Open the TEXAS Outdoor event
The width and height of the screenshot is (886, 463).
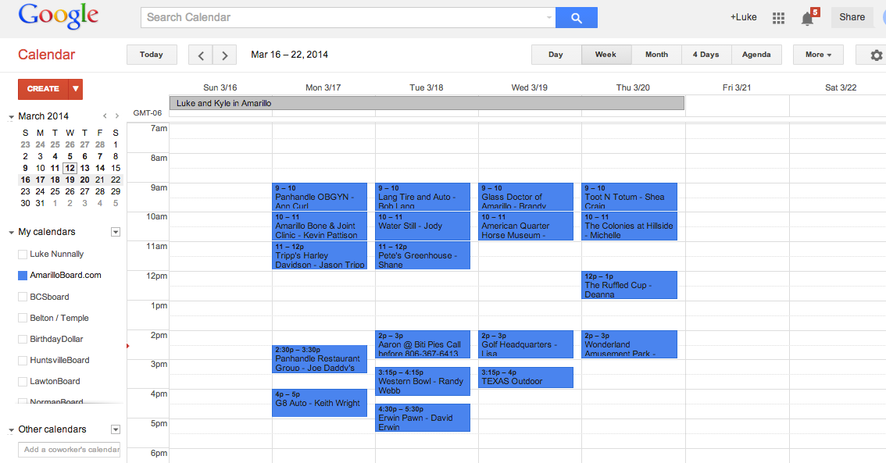pos(526,378)
